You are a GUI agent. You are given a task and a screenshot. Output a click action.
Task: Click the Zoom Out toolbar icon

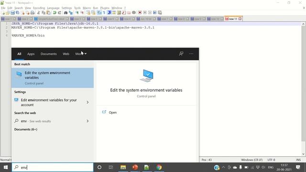click(82, 13)
